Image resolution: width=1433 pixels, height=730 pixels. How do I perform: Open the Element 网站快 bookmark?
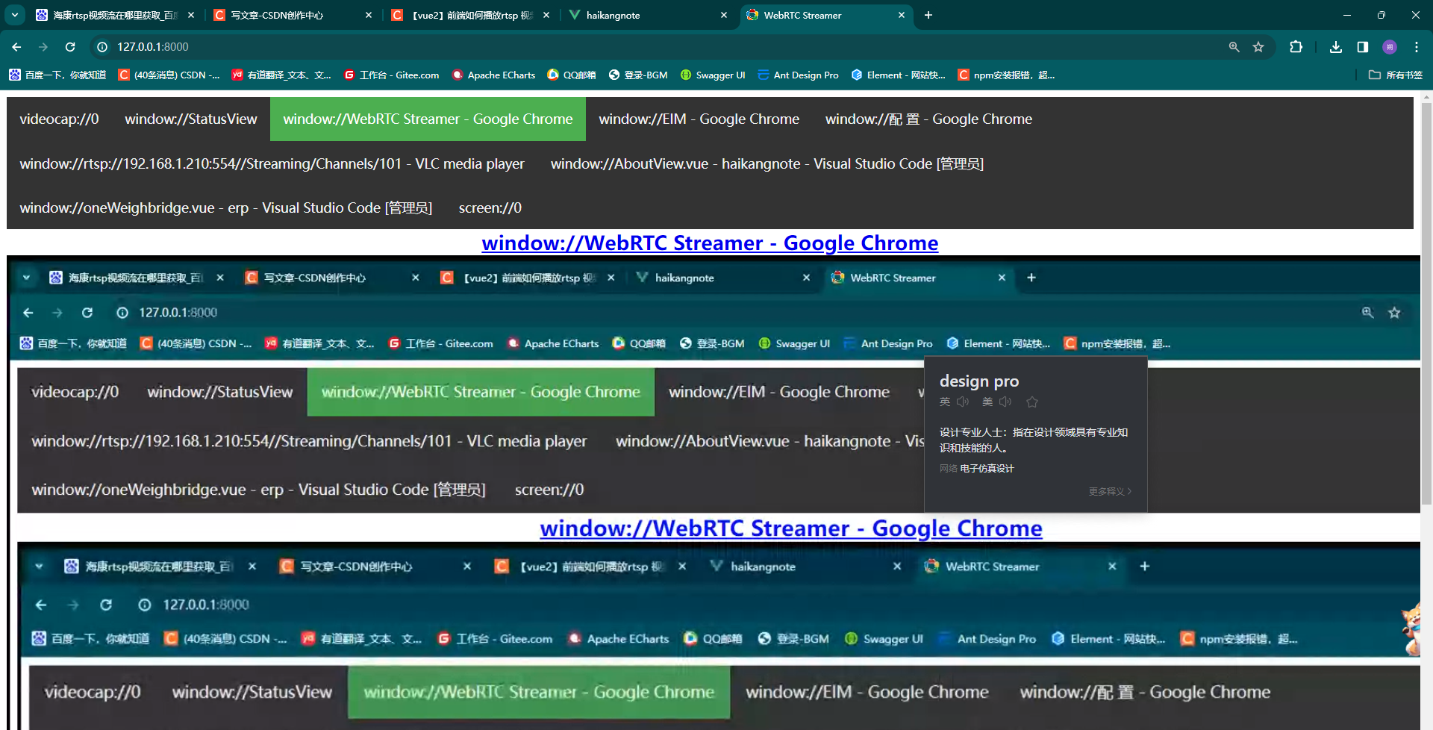point(898,75)
